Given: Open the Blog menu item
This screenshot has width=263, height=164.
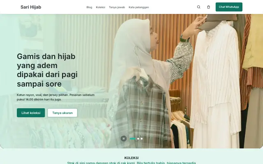Looking at the screenshot, I should coord(89,7).
